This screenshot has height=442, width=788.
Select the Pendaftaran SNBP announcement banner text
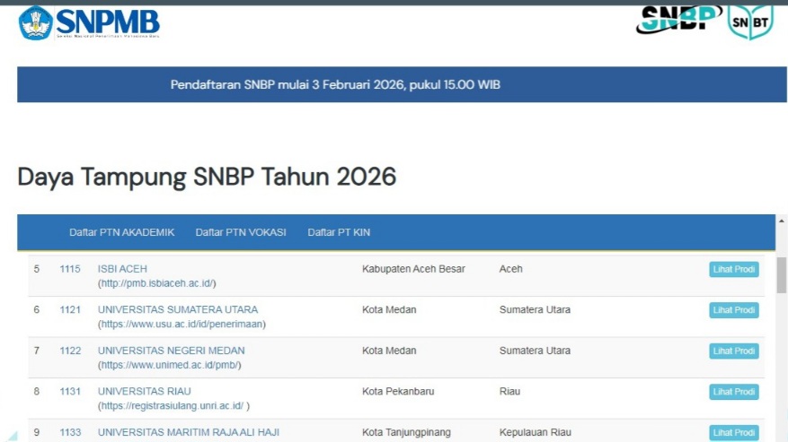[x=335, y=84]
